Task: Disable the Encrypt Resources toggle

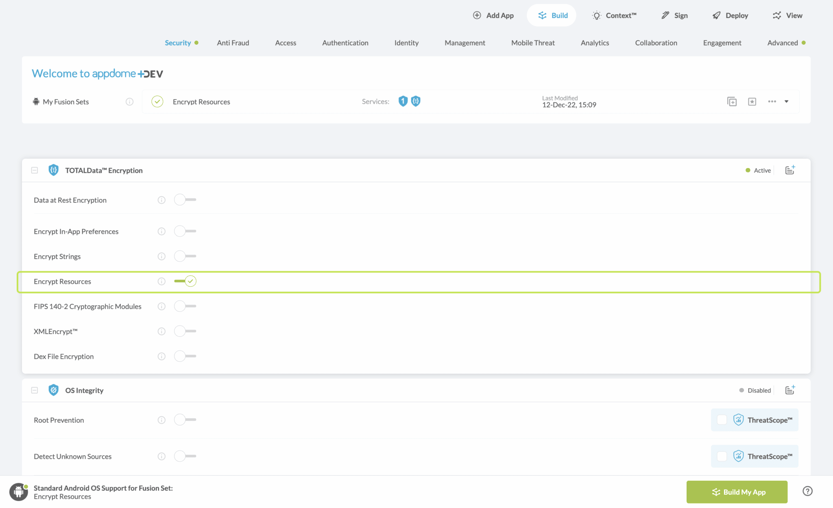Action: point(185,281)
